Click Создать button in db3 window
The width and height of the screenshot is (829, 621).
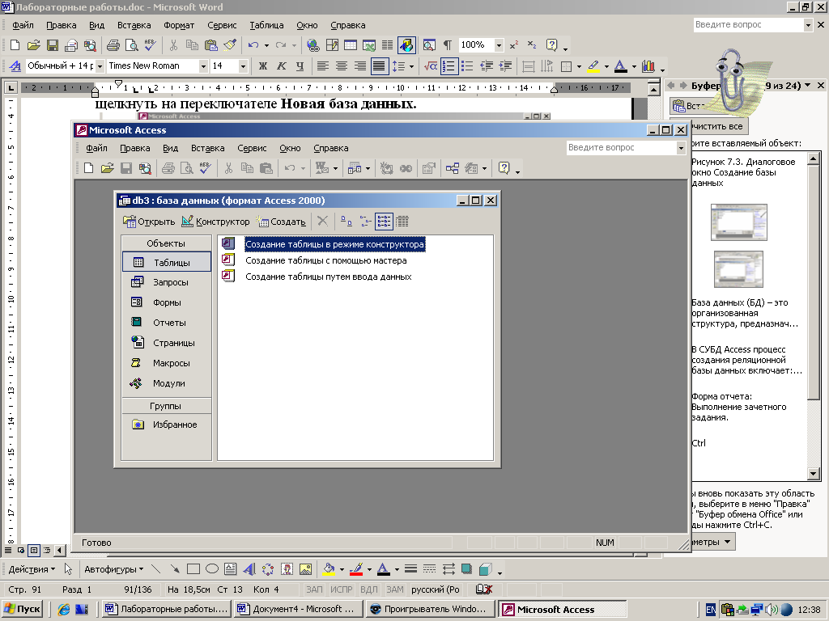pos(281,222)
